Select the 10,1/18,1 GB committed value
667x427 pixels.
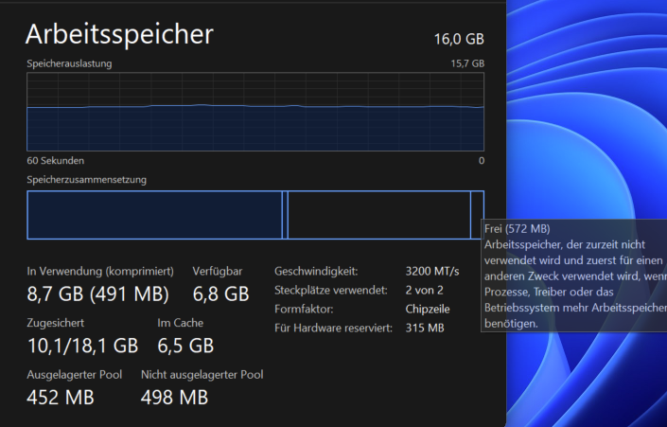pyautogui.click(x=83, y=346)
